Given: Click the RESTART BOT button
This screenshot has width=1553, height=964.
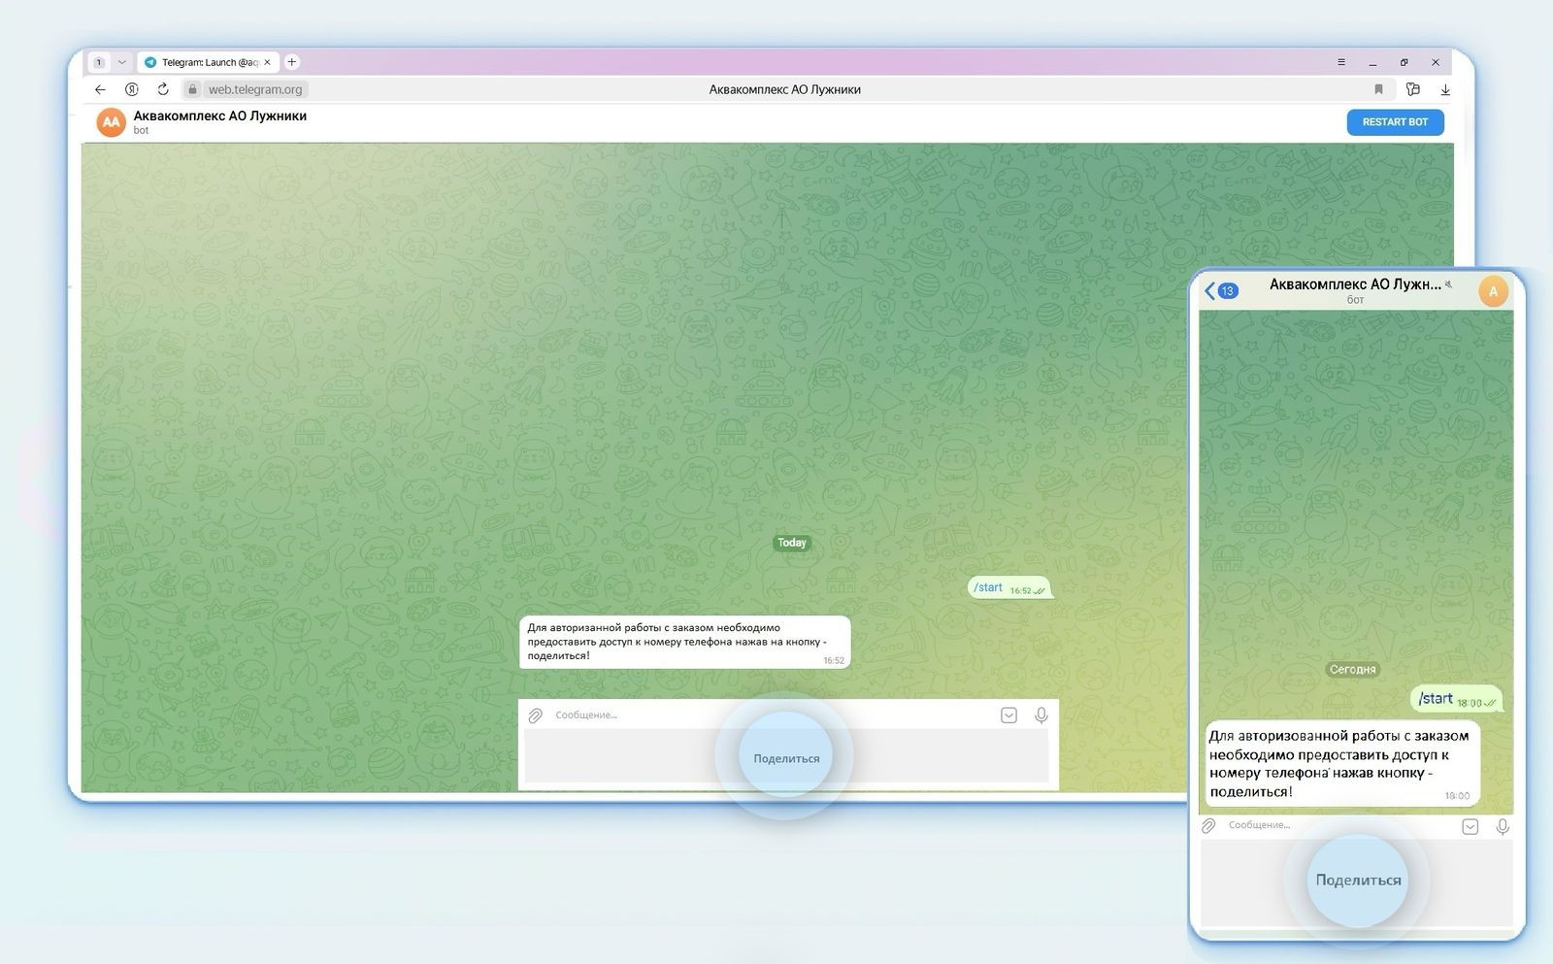Looking at the screenshot, I should (1395, 122).
